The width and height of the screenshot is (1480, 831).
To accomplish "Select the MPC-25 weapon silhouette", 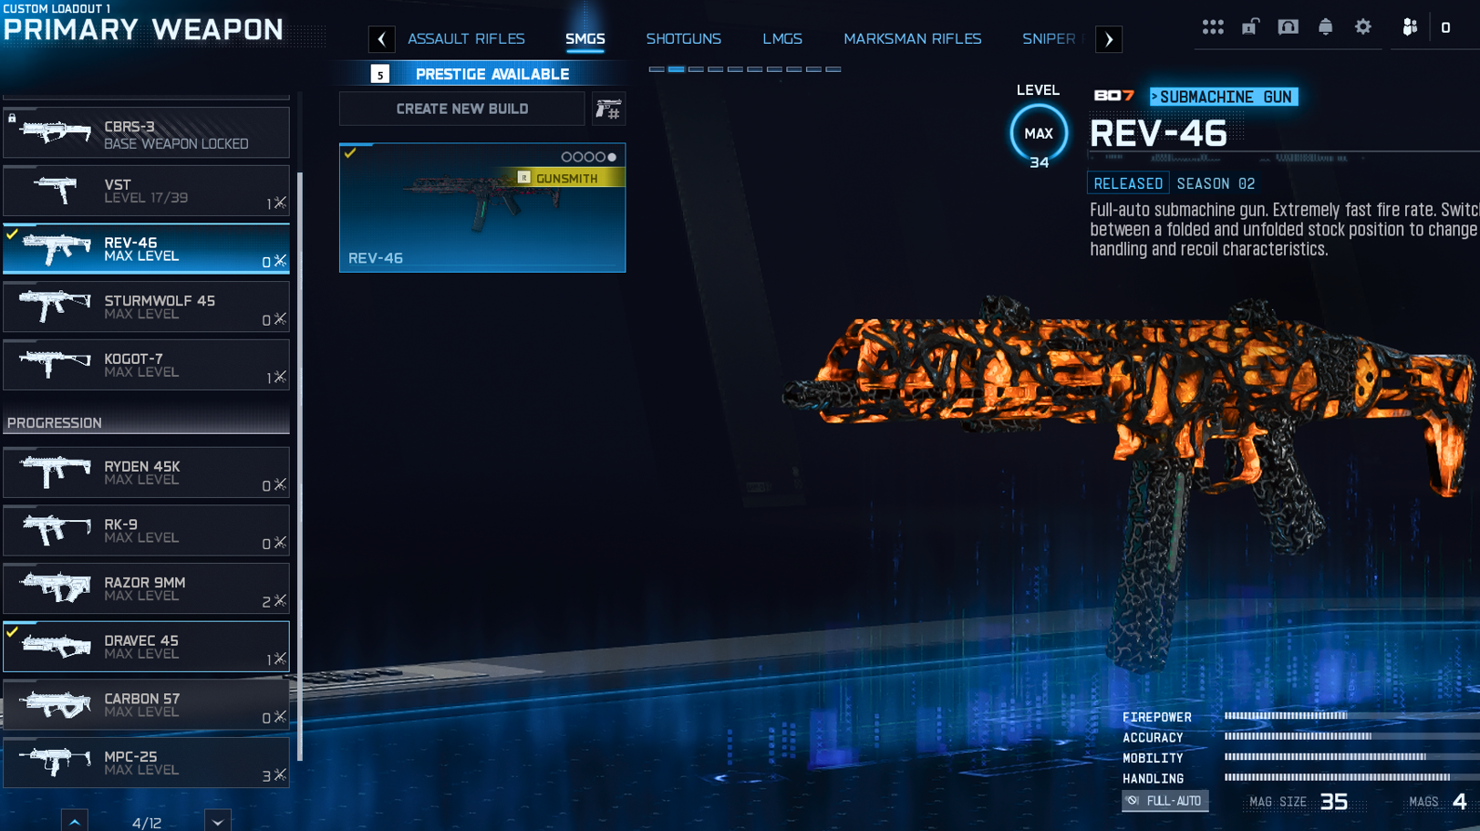I will point(56,762).
